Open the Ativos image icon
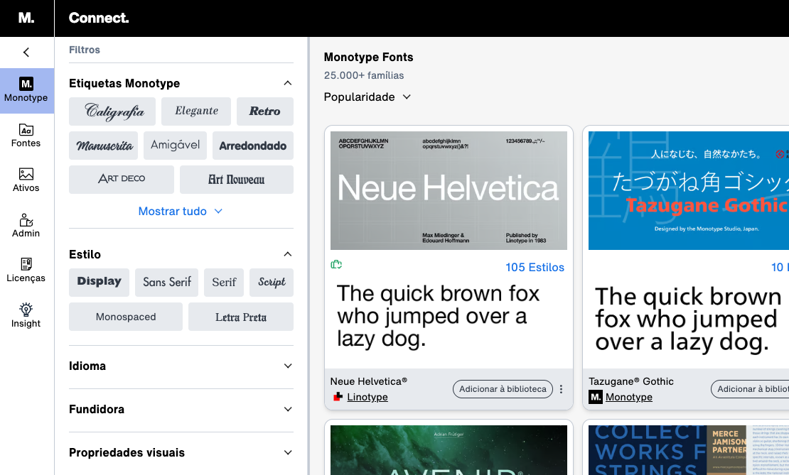This screenshot has height=475, width=789. tap(26, 175)
